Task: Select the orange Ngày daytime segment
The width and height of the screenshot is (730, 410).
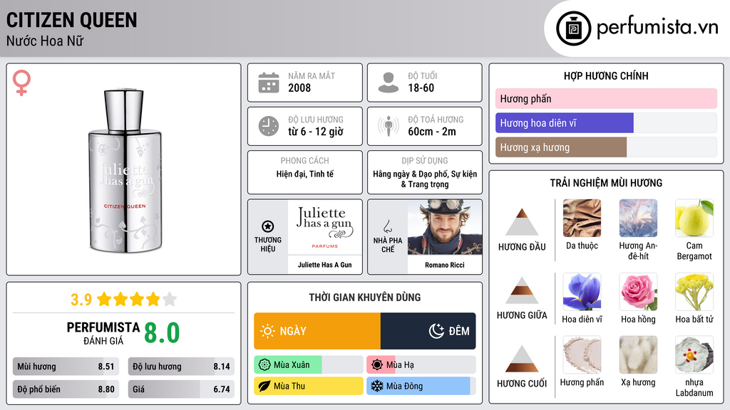Action: tap(317, 331)
